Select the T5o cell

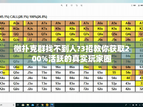[44, 73]
